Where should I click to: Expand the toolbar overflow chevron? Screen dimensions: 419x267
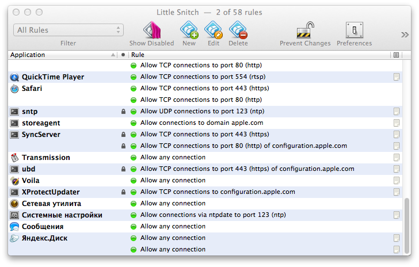(405, 35)
